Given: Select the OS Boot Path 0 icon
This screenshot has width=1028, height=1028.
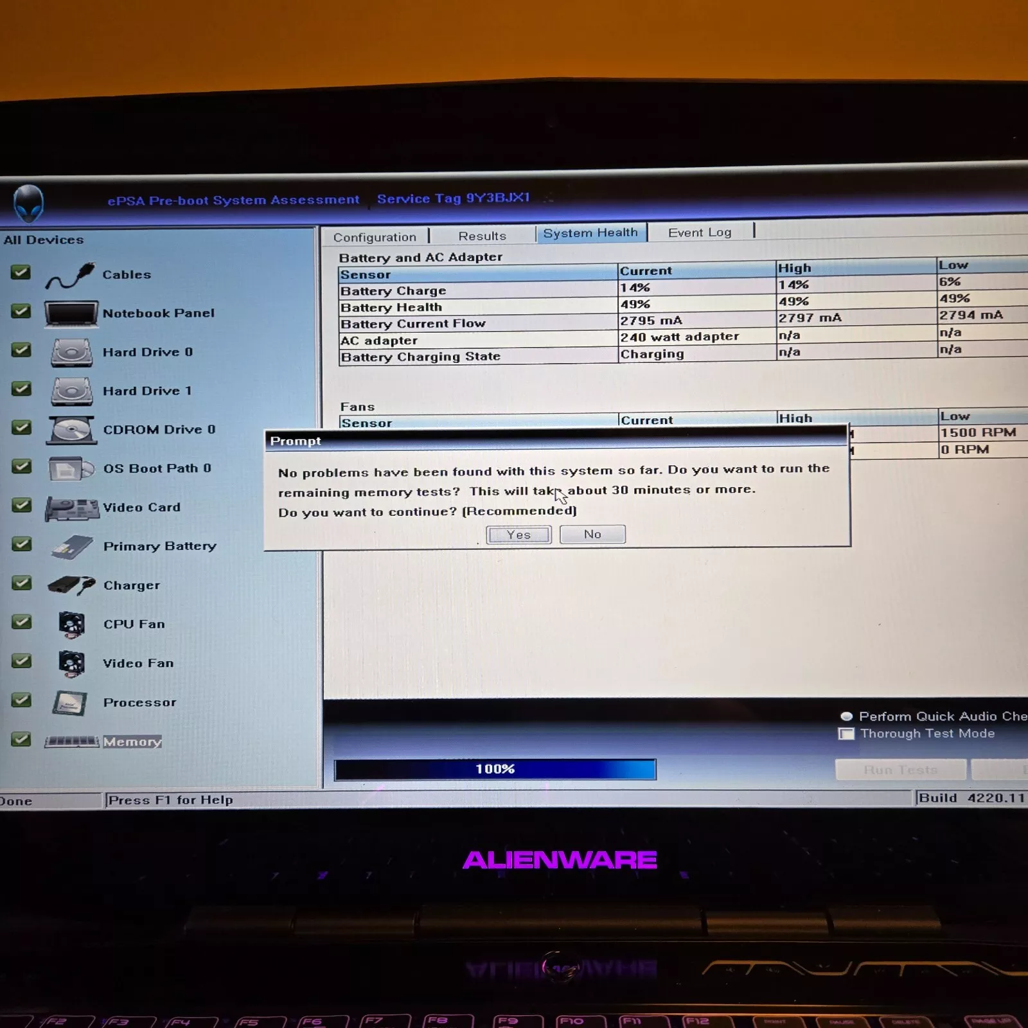Looking at the screenshot, I should (71, 469).
